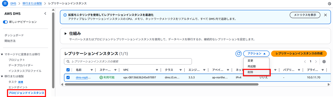The image size is (333, 97).
Task: Click page number 1 in pagination
Action: coord(310,62)
